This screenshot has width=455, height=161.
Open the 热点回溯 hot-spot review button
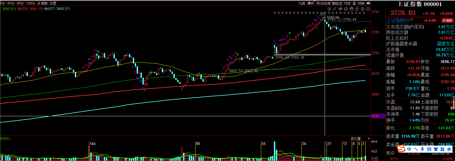click(324, 3)
